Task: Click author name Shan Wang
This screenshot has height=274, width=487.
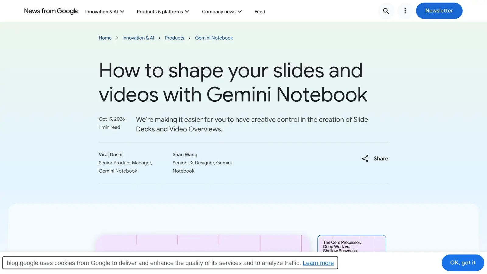Action: (x=185, y=155)
